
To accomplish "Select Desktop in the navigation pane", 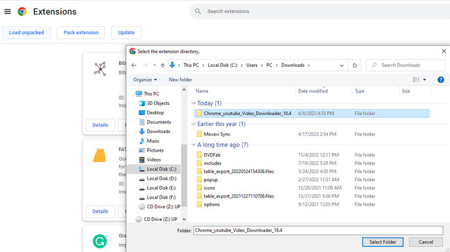I will coord(156,113).
